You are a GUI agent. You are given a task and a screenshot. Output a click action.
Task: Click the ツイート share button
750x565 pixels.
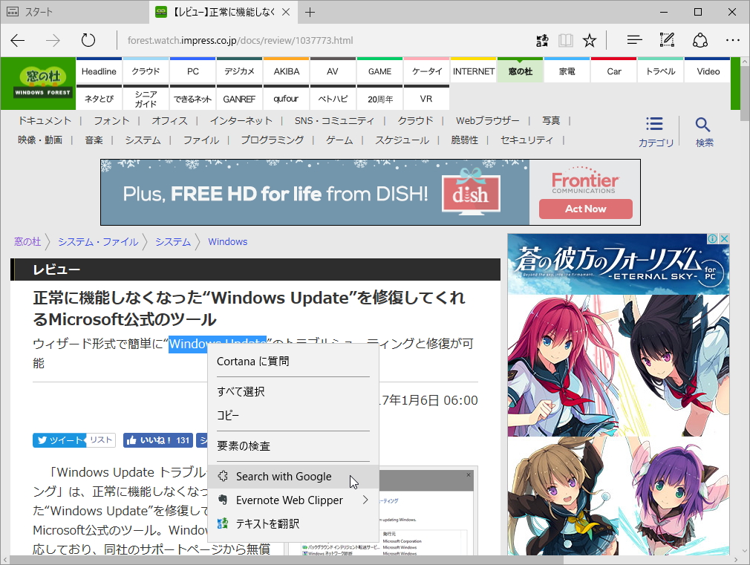[x=58, y=440]
